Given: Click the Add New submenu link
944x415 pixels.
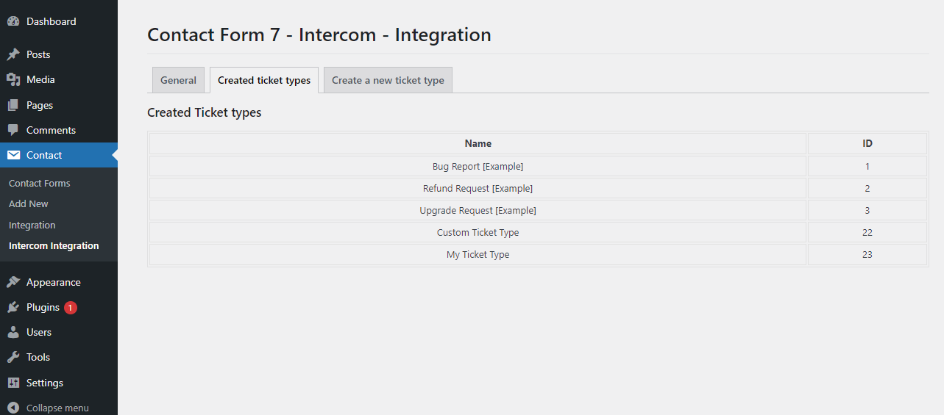Looking at the screenshot, I should click(x=29, y=203).
